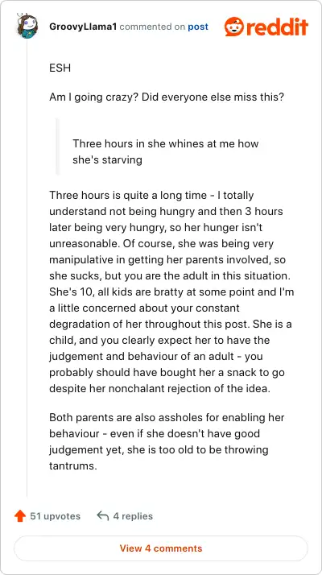The height and width of the screenshot is (575, 322).
Task: Click the "51 upvotes" count
Action: point(56,516)
